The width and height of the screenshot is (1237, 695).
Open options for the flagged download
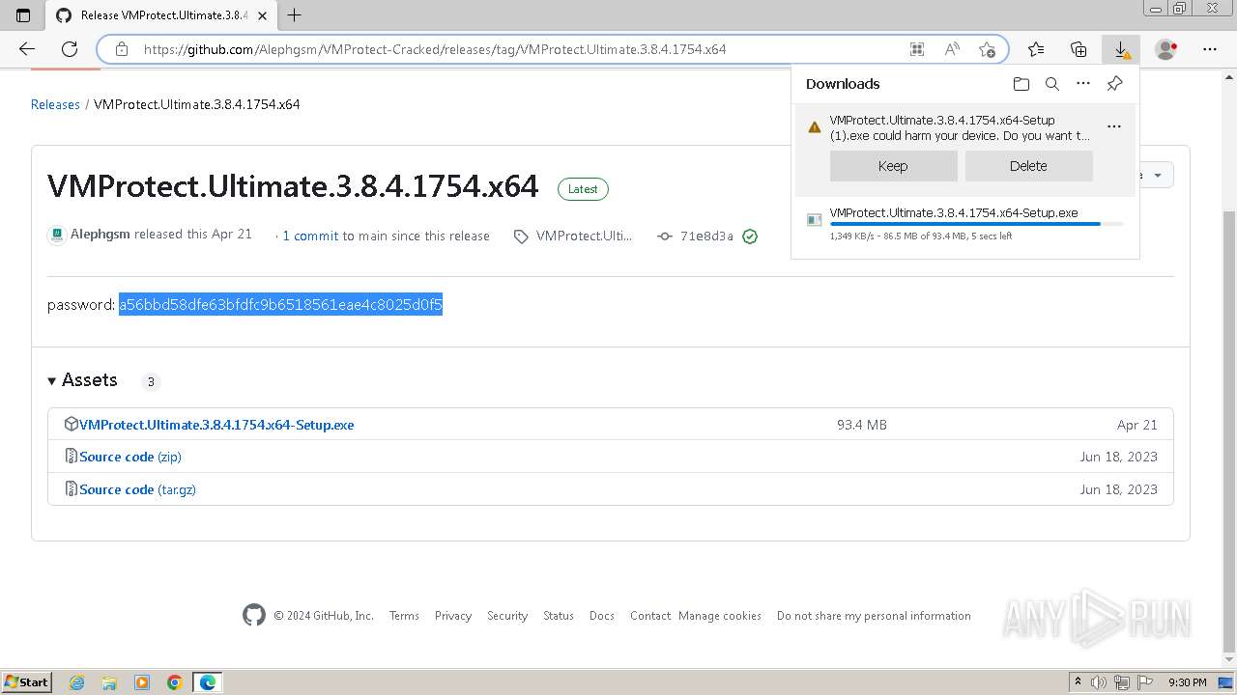pyautogui.click(x=1114, y=126)
